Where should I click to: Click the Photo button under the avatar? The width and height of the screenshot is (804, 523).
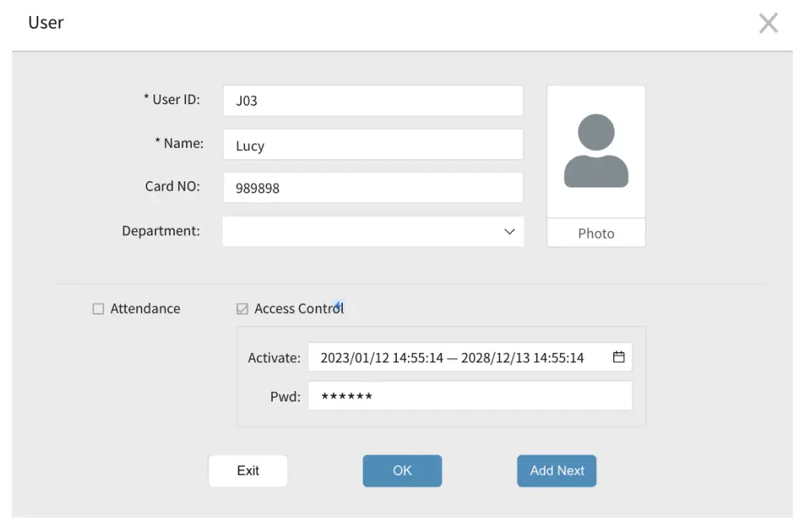pyautogui.click(x=596, y=234)
